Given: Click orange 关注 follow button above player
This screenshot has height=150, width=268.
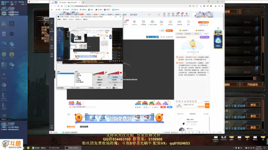Looking at the screenshot, I should 169,31.
